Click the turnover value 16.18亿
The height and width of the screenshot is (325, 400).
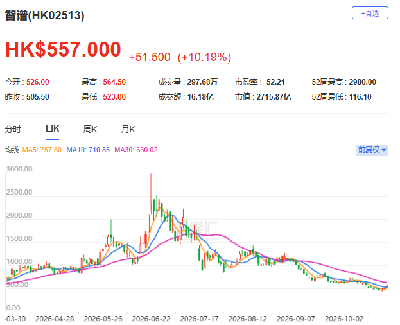click(x=200, y=97)
